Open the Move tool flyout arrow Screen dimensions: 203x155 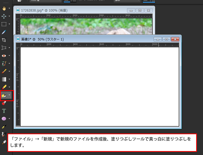[9, 16]
